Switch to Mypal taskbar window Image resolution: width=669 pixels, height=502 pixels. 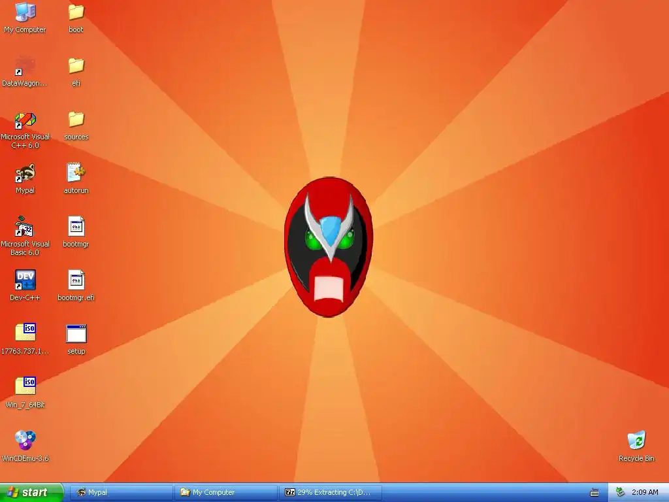point(122,493)
